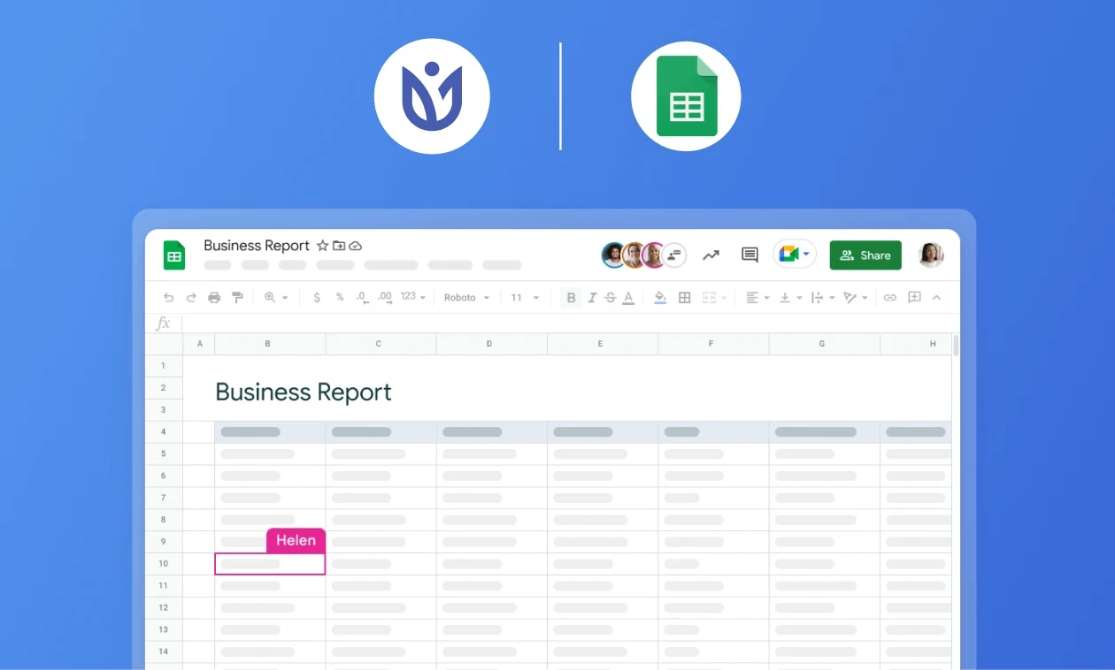This screenshot has width=1115, height=670.
Task: Click the Business Report document title
Action: [257, 246]
